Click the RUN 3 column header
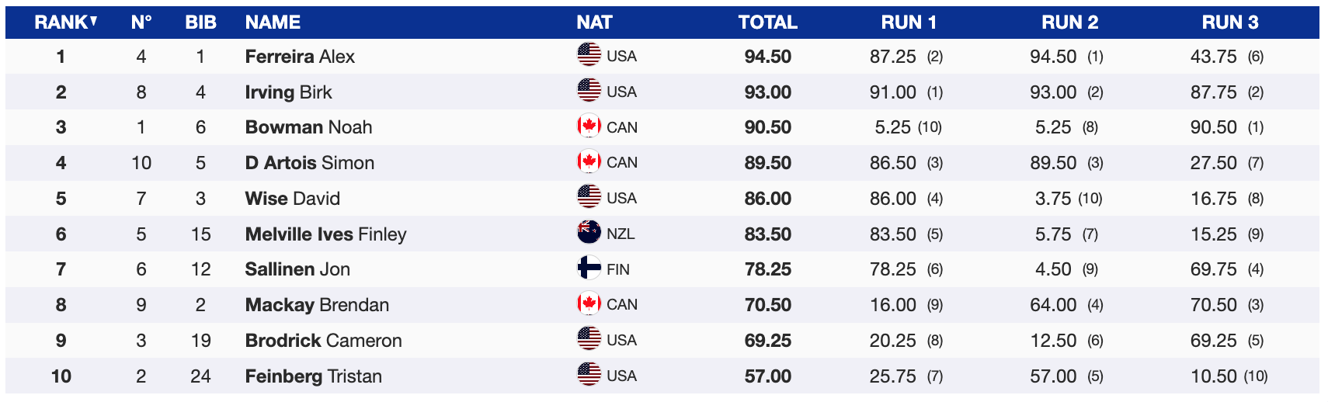The height and width of the screenshot is (402, 1328). coord(1229,22)
